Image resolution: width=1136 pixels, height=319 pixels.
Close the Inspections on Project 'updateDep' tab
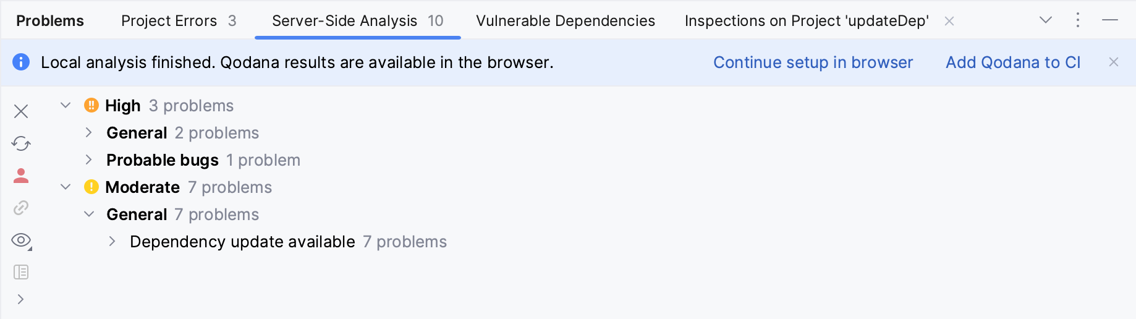[x=949, y=22]
